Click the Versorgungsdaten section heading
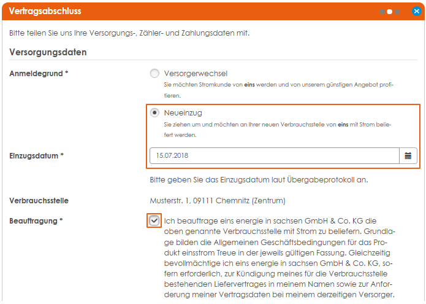426x304 pixels. [x=48, y=52]
